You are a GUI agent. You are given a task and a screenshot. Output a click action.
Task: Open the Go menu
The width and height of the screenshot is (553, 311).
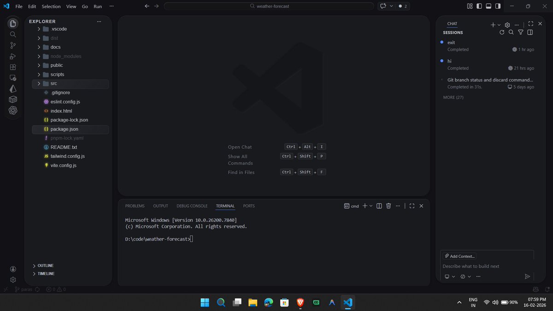(85, 6)
